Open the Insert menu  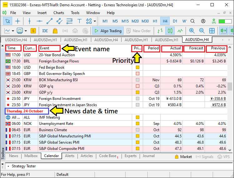tap(42, 13)
